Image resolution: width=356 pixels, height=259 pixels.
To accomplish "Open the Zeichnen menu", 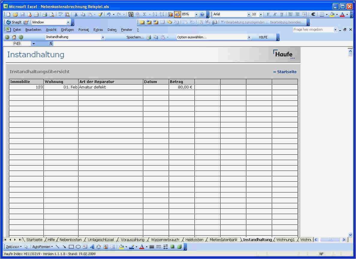I will (13, 247).
